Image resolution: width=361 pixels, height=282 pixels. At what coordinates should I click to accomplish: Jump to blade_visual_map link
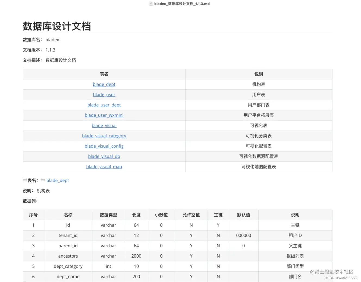104,167
